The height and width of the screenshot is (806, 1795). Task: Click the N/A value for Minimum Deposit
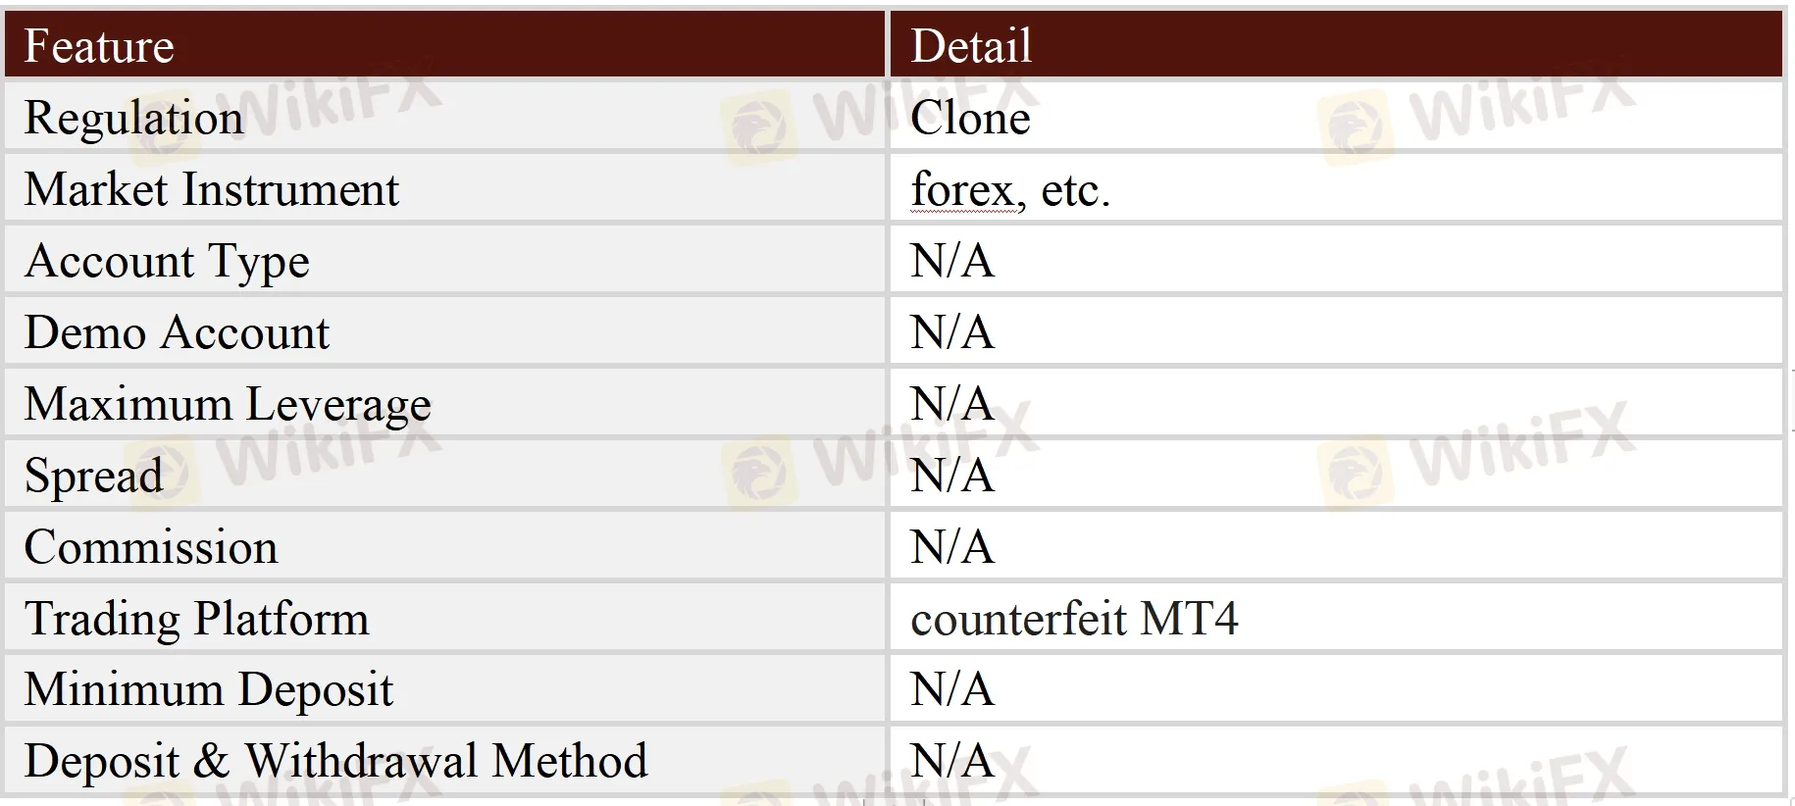point(951,689)
